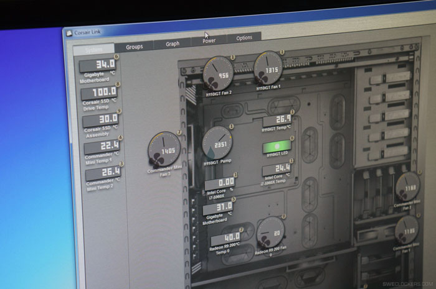
Task: Click the 'Commander Mini Fan 3' label
Action: coord(164,171)
